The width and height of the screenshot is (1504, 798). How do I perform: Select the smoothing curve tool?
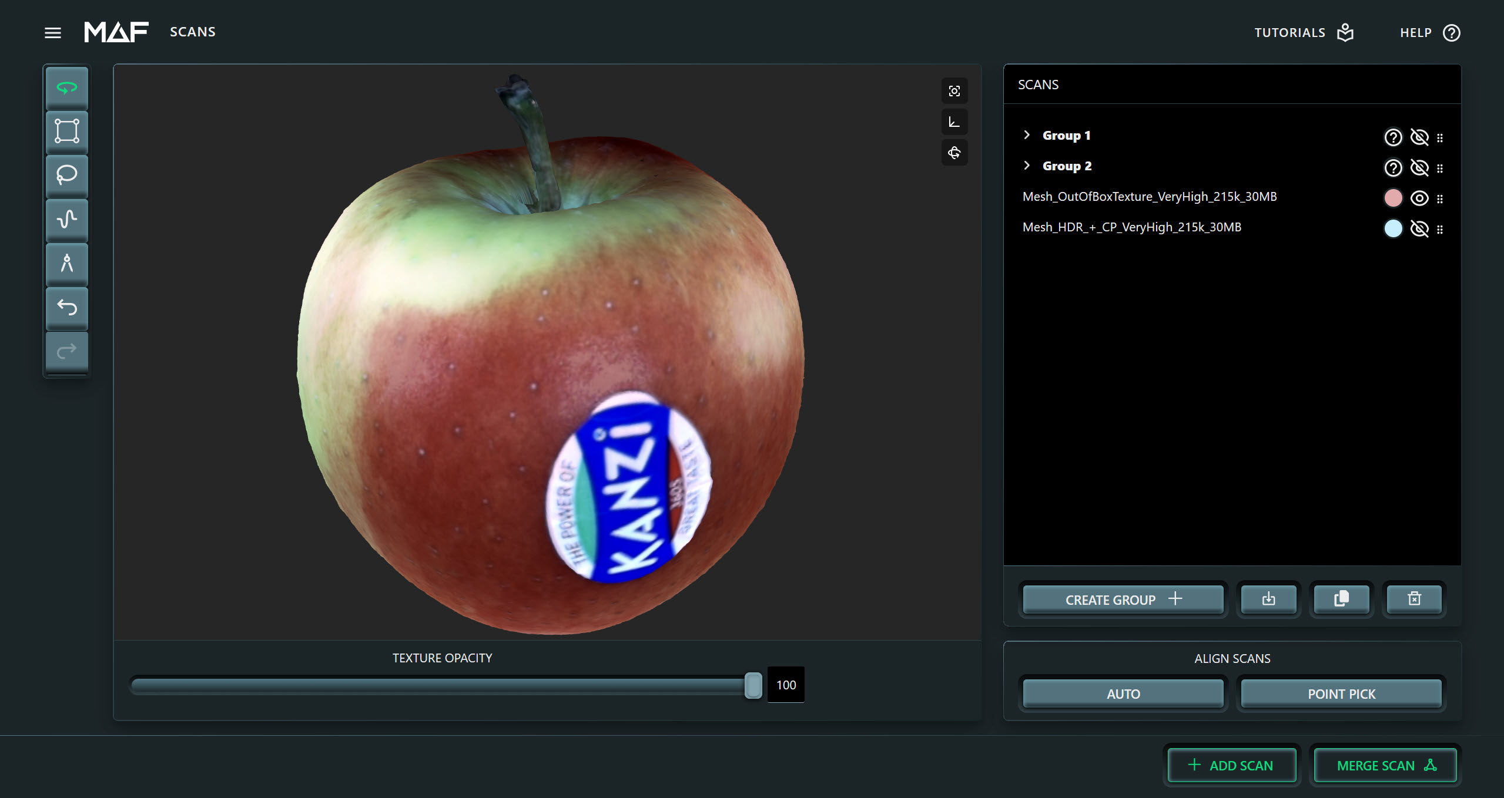(66, 219)
